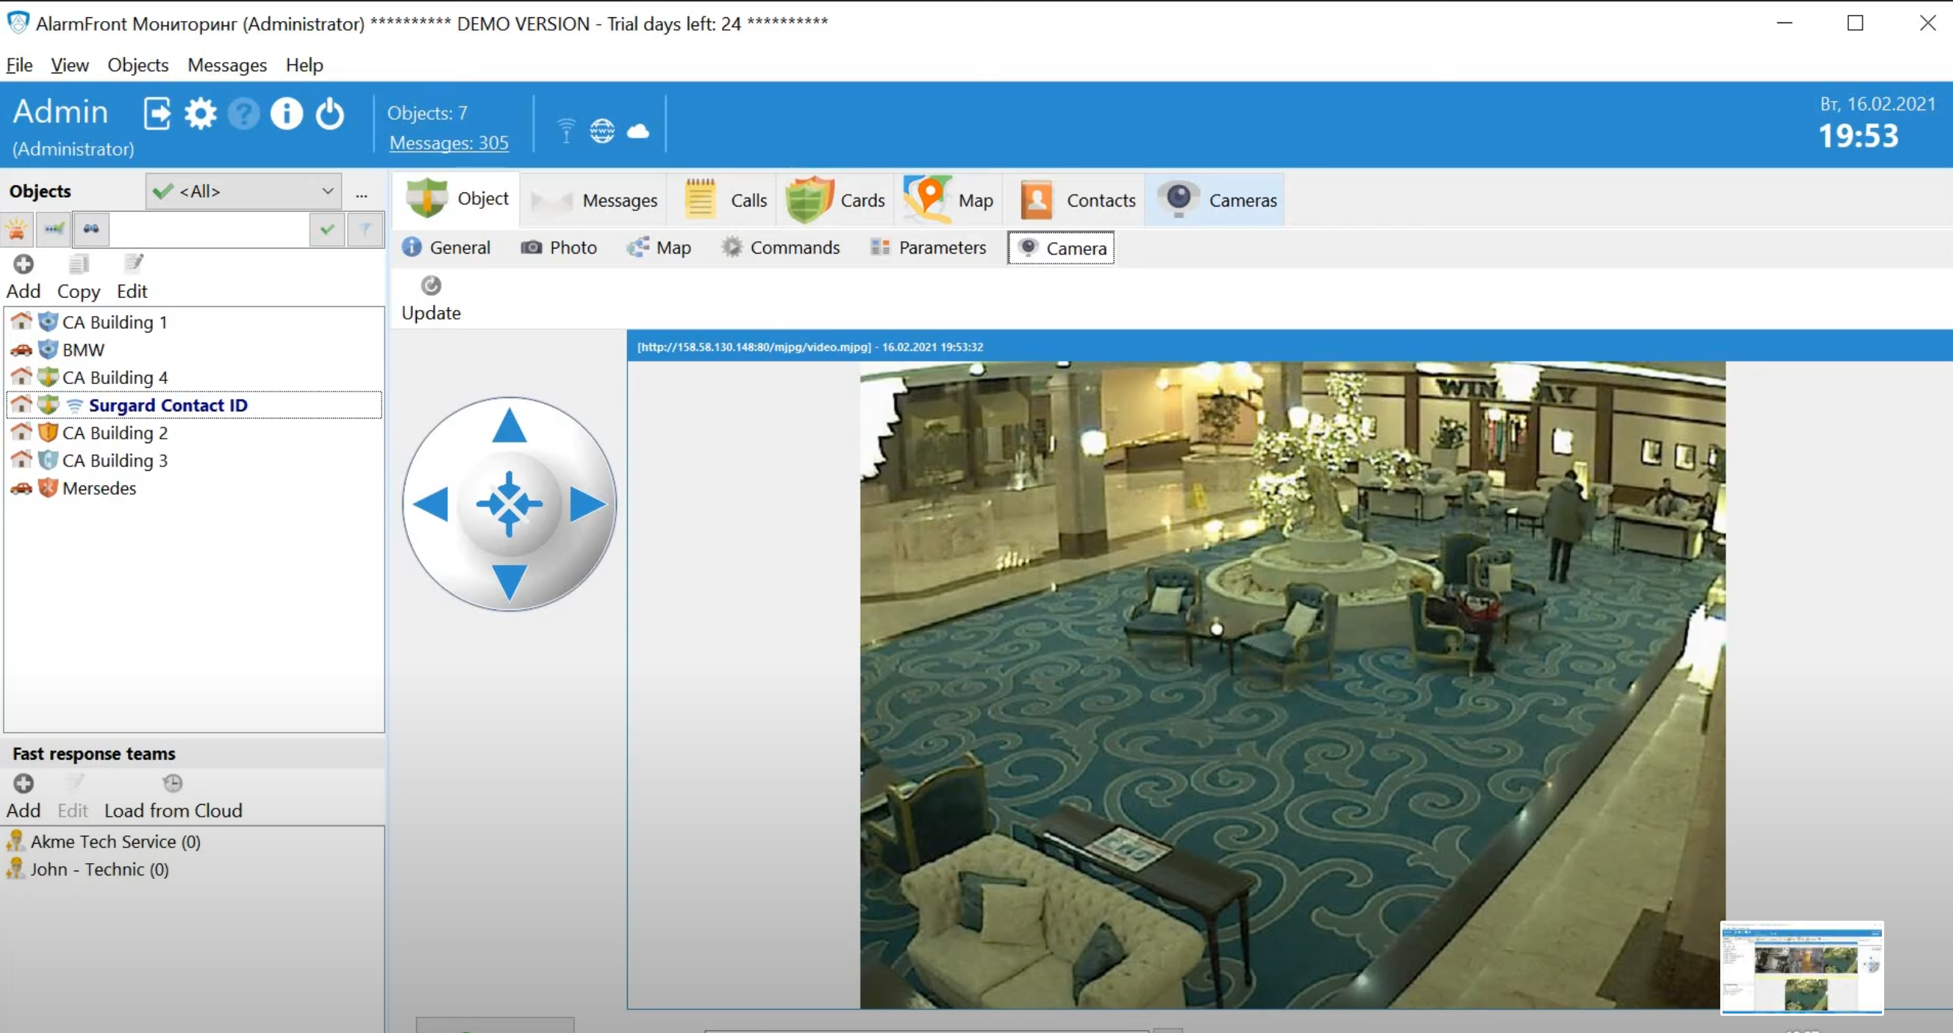This screenshot has height=1033, width=1953.
Task: Click the Update camera button
Action: point(430,299)
